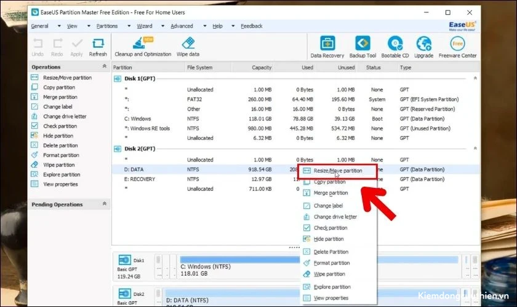Select Check partition in context menu
The width and height of the screenshot is (517, 307).
[x=339, y=228]
